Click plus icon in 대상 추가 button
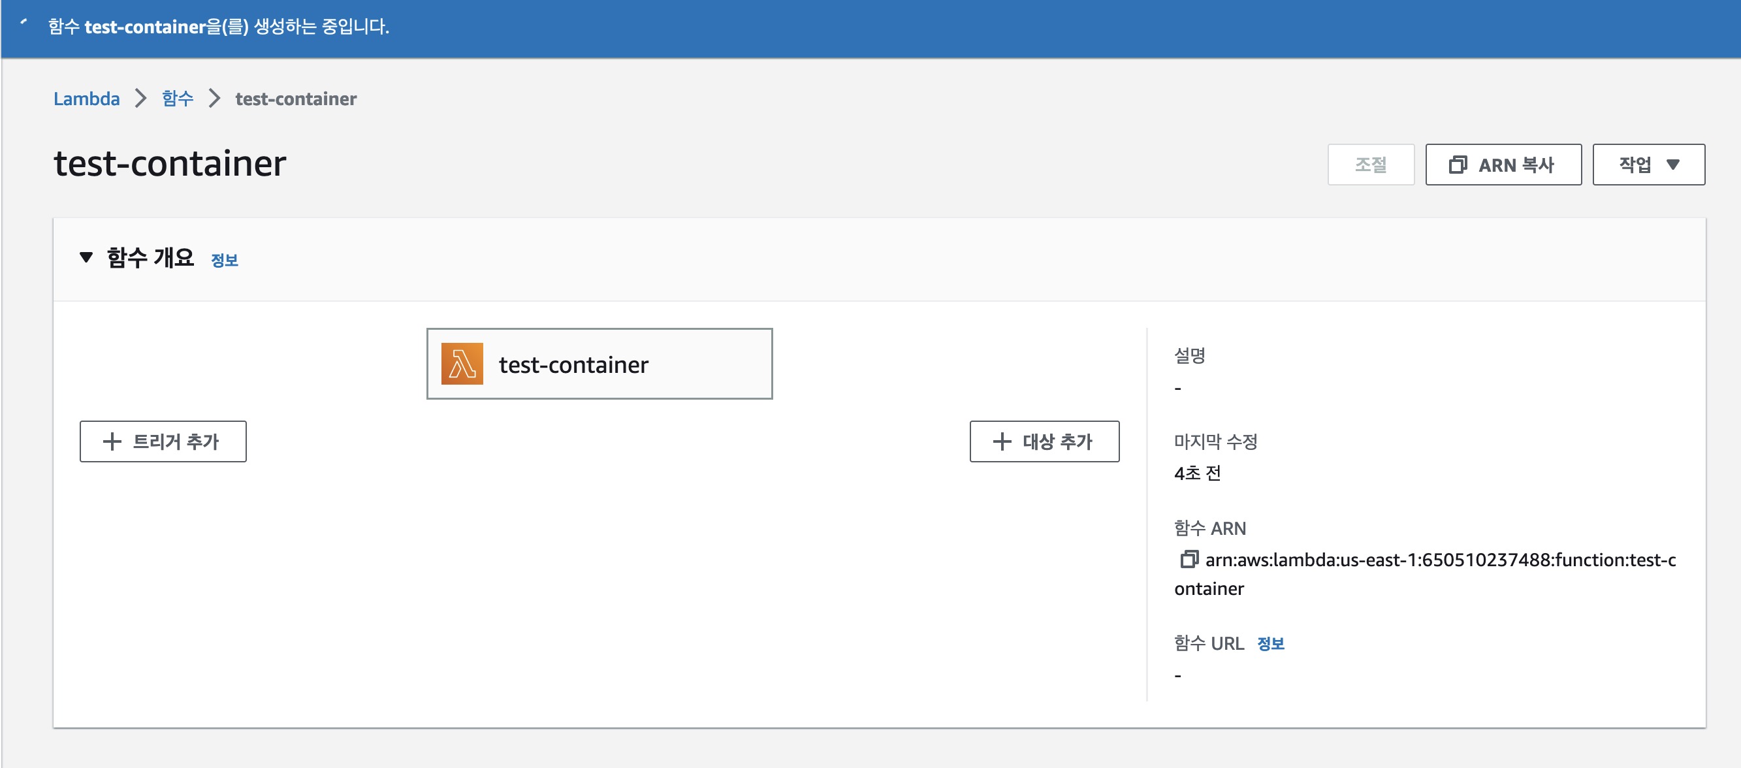 (x=1002, y=441)
